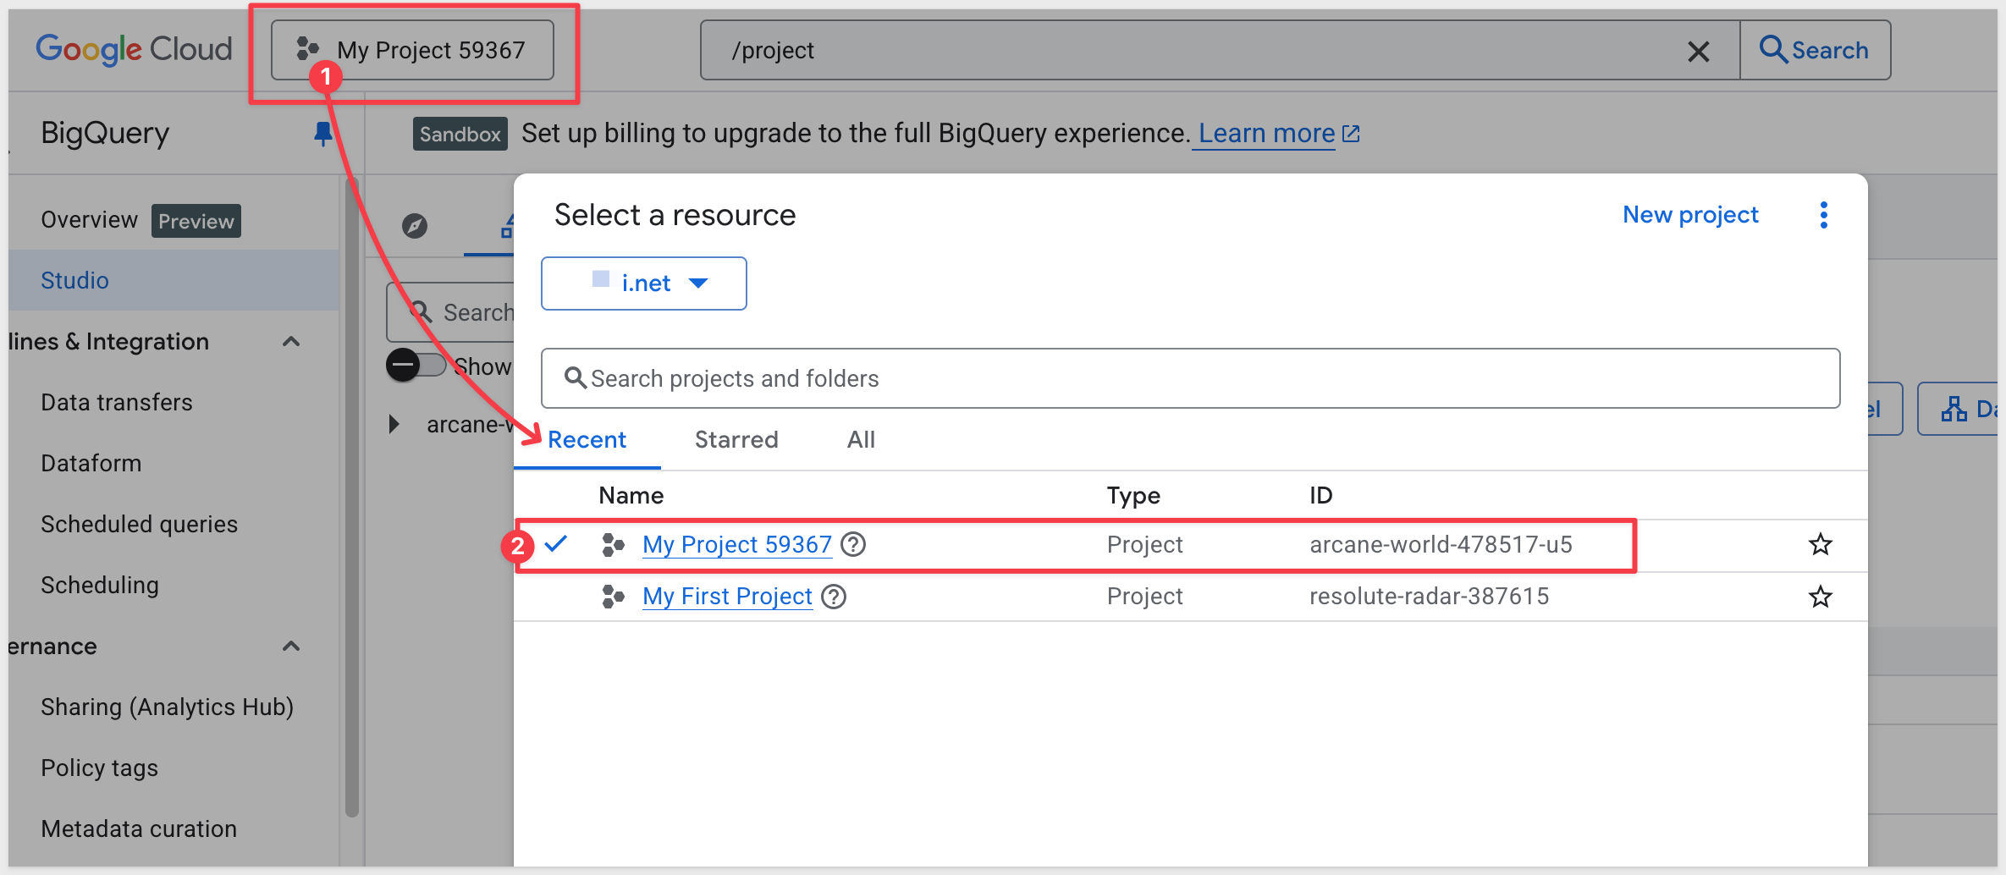Click the Search projects and folders field
The width and height of the screenshot is (2006, 875).
1190,378
